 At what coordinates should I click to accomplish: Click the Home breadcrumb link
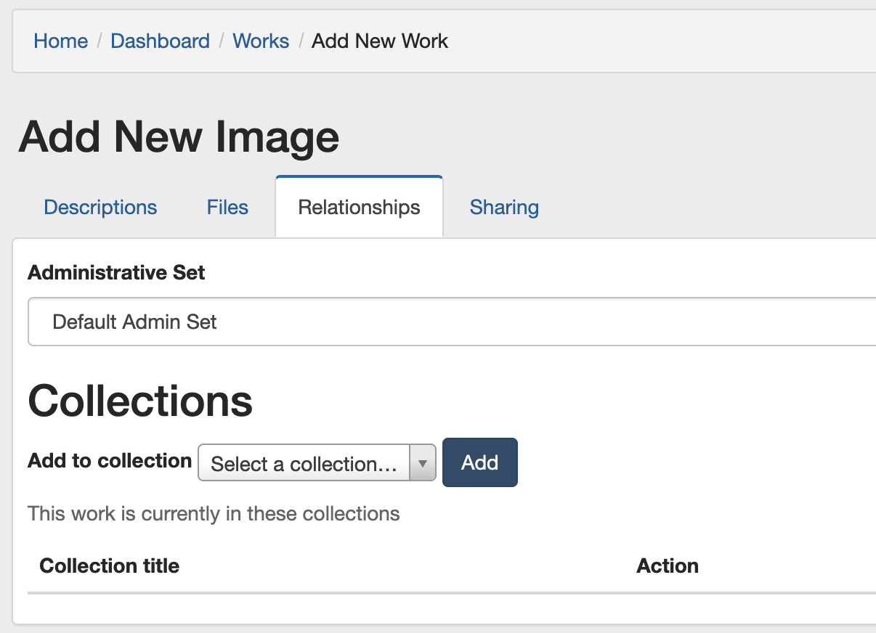click(x=60, y=41)
